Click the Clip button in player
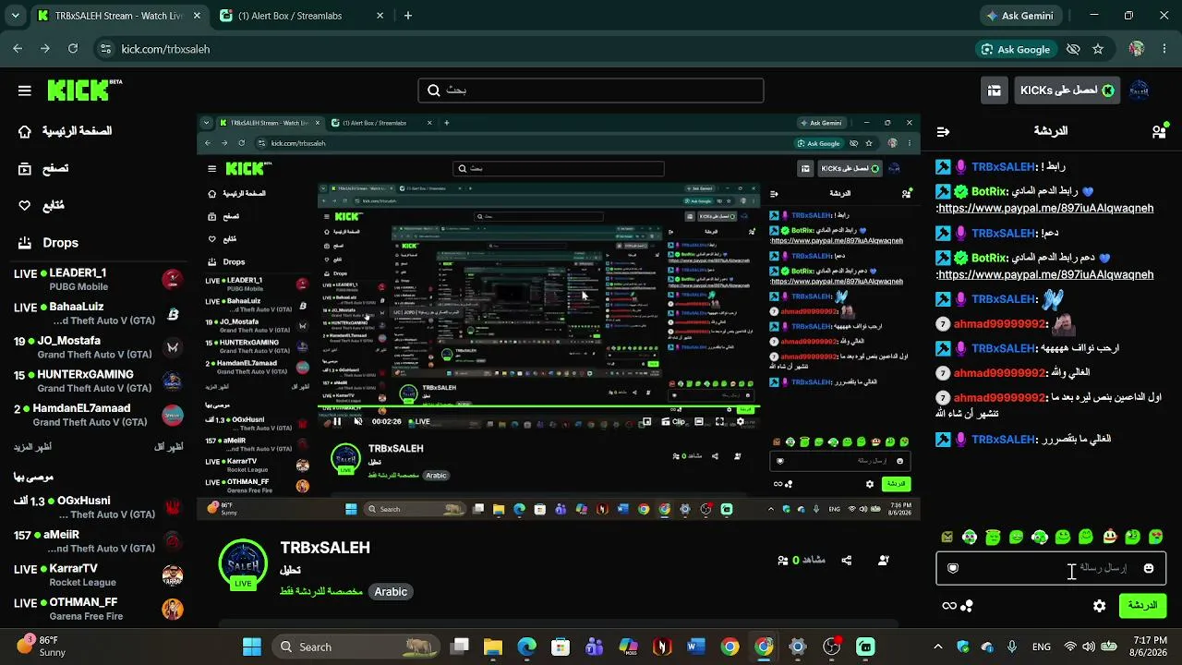 [673, 422]
